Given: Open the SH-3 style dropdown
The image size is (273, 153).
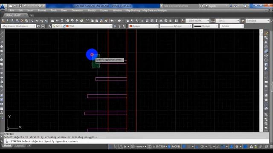Looking at the screenshot, I should click(x=227, y=21).
